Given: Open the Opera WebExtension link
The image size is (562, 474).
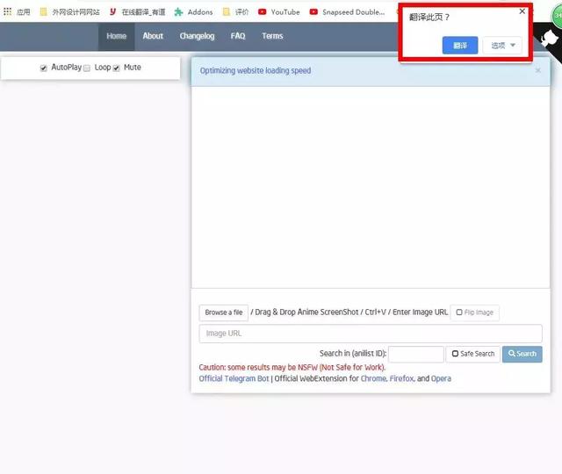Looking at the screenshot, I should coord(441,378).
